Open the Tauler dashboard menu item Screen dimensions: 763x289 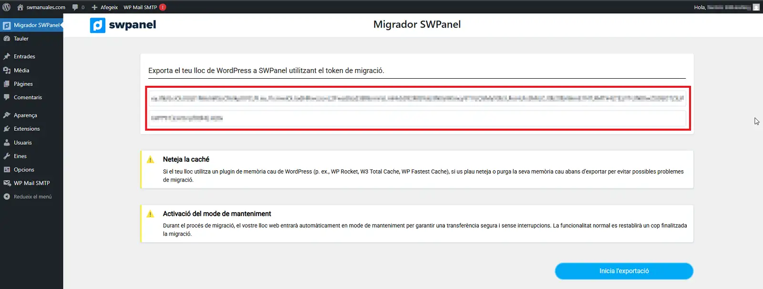(21, 39)
